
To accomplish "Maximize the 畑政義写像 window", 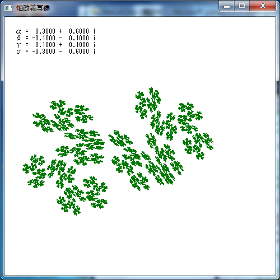I will 242,6.
